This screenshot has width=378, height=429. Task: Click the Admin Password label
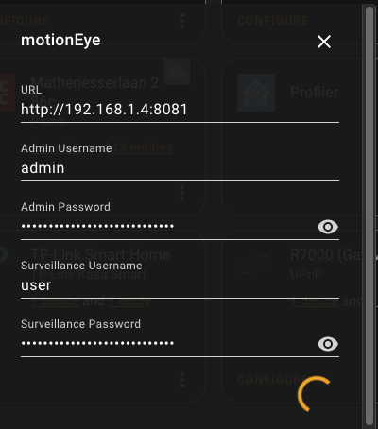65,207
